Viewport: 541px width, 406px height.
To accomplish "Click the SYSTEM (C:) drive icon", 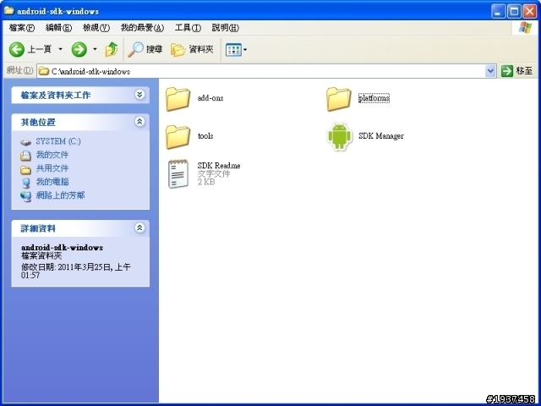I will (25, 142).
